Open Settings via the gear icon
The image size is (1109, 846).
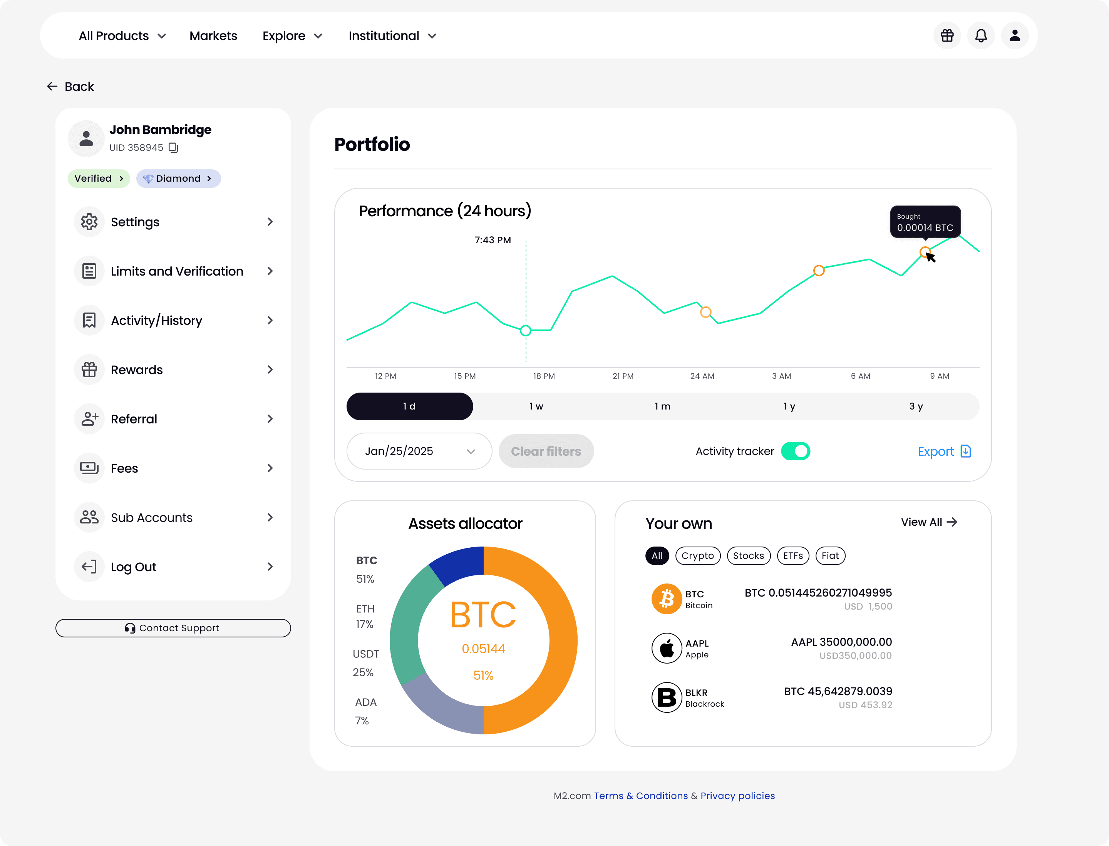pos(89,222)
